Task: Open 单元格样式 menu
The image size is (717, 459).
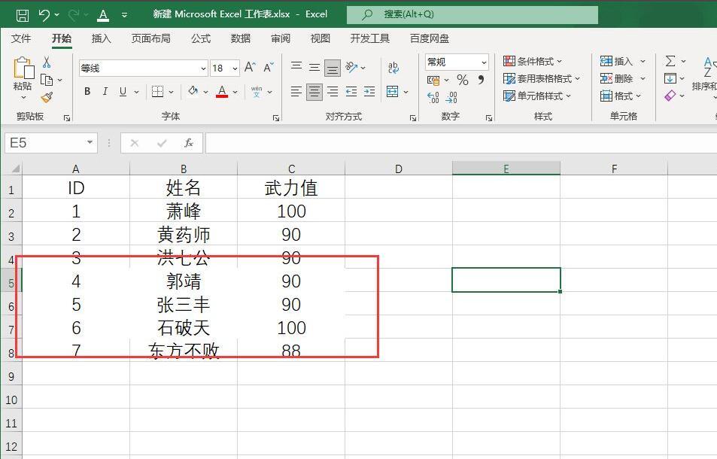Action: pos(537,96)
